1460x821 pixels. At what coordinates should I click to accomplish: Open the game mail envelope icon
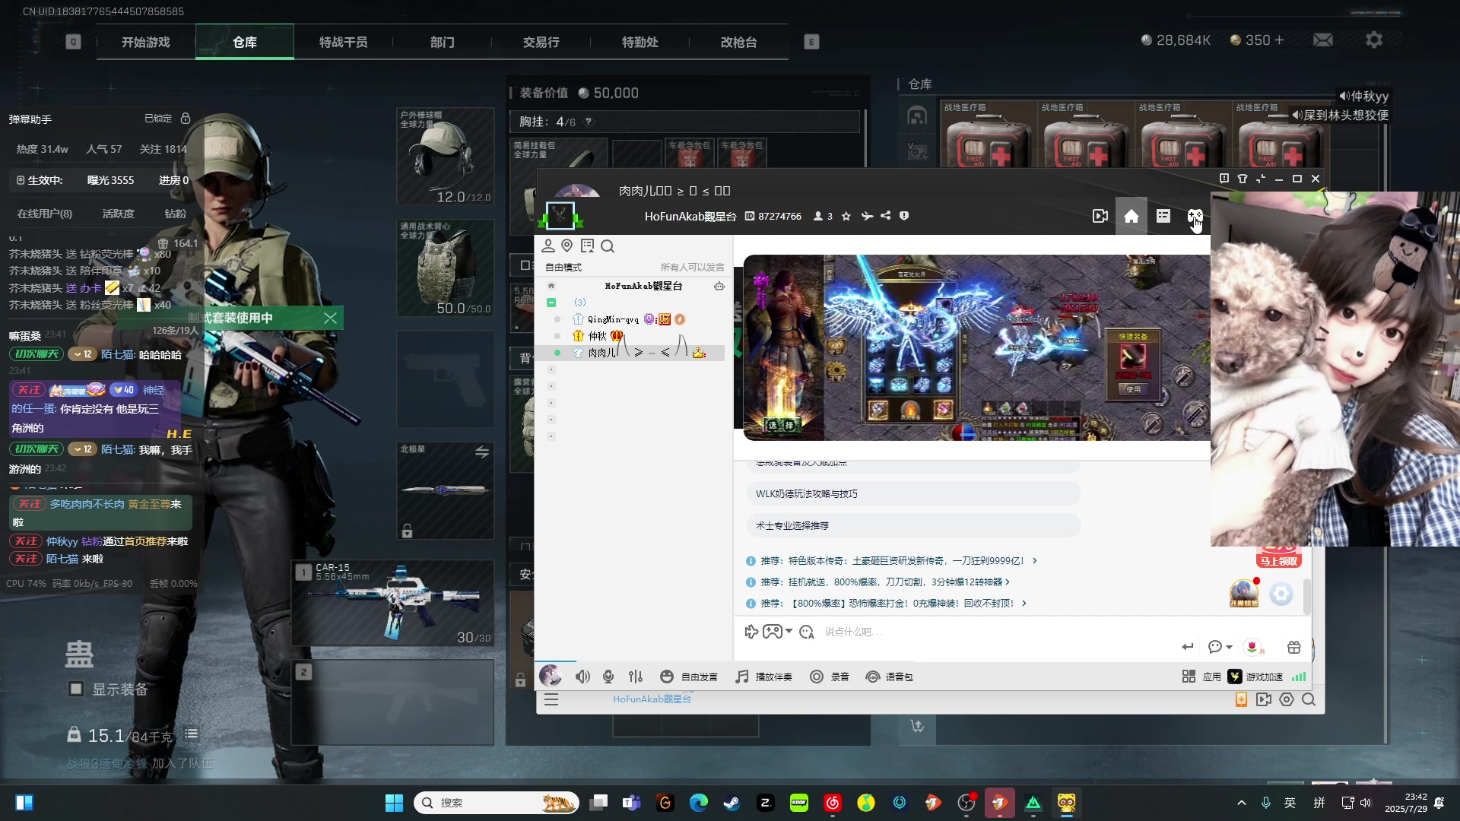[1323, 40]
